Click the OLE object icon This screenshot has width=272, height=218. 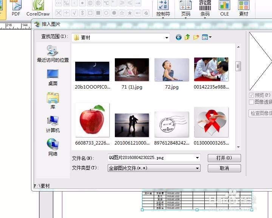224,8
